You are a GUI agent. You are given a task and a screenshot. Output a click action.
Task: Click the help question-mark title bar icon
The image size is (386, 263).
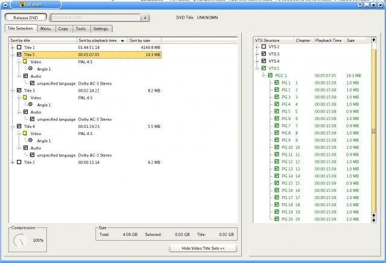click(360, 5)
